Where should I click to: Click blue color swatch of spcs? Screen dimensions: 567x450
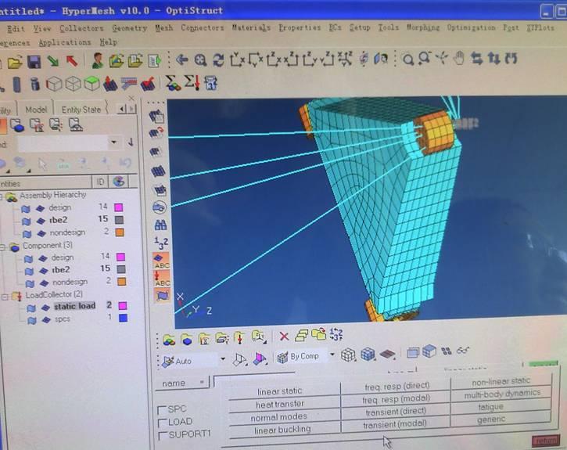tap(124, 318)
